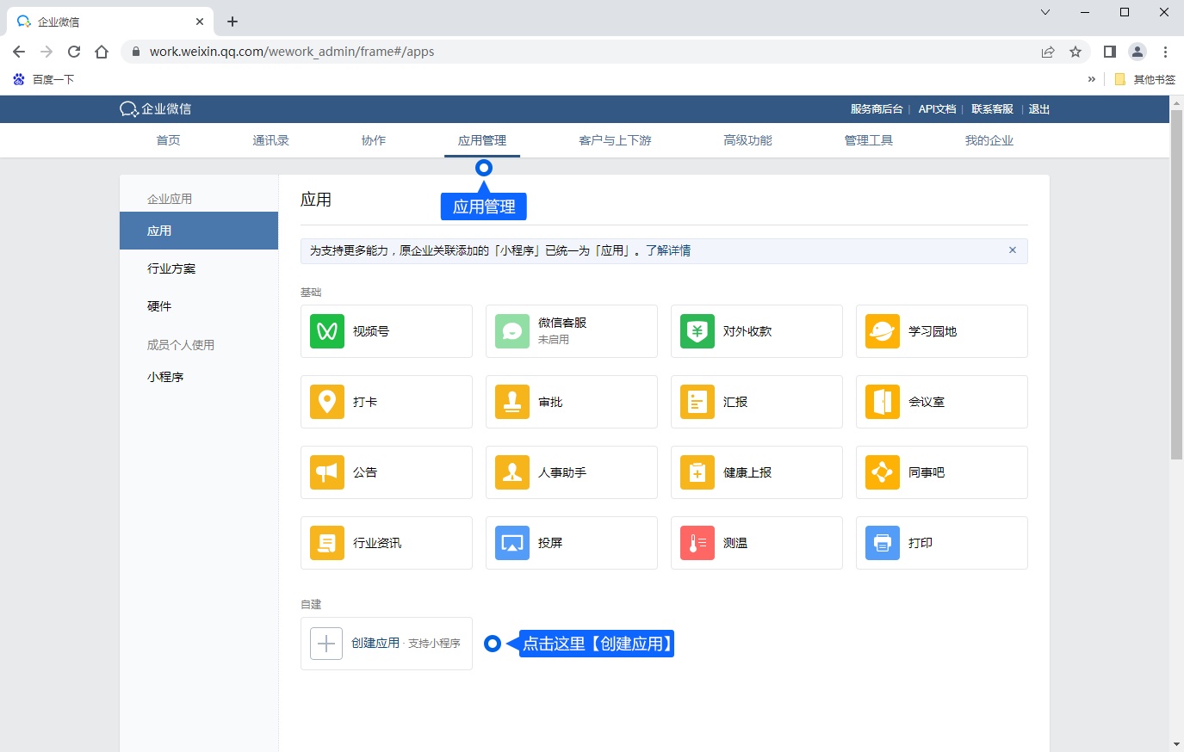Click the 投屏 screen-cast icon

[x=512, y=543]
